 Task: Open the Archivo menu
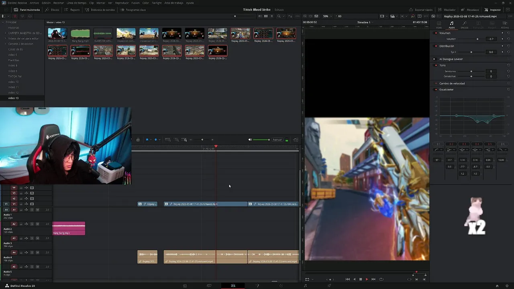coord(34,3)
